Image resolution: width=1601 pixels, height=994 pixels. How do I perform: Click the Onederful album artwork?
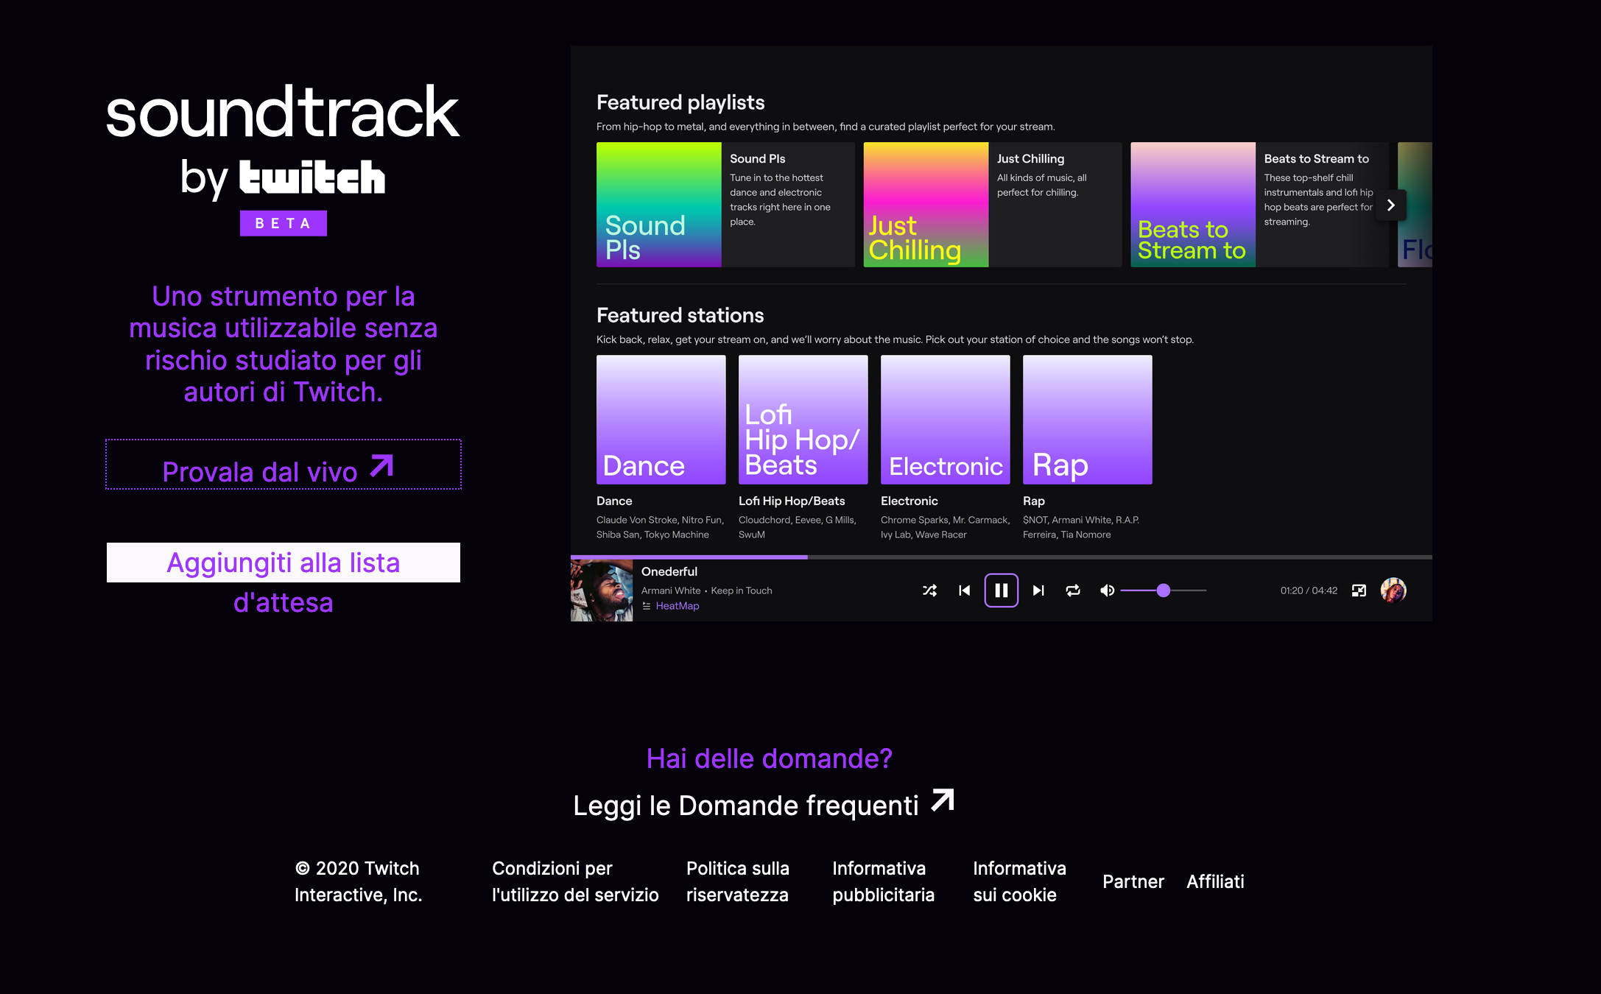[602, 591]
